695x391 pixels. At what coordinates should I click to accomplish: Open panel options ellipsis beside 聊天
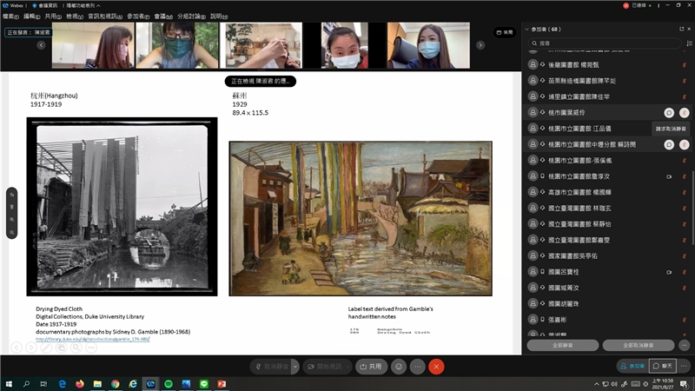click(685, 366)
